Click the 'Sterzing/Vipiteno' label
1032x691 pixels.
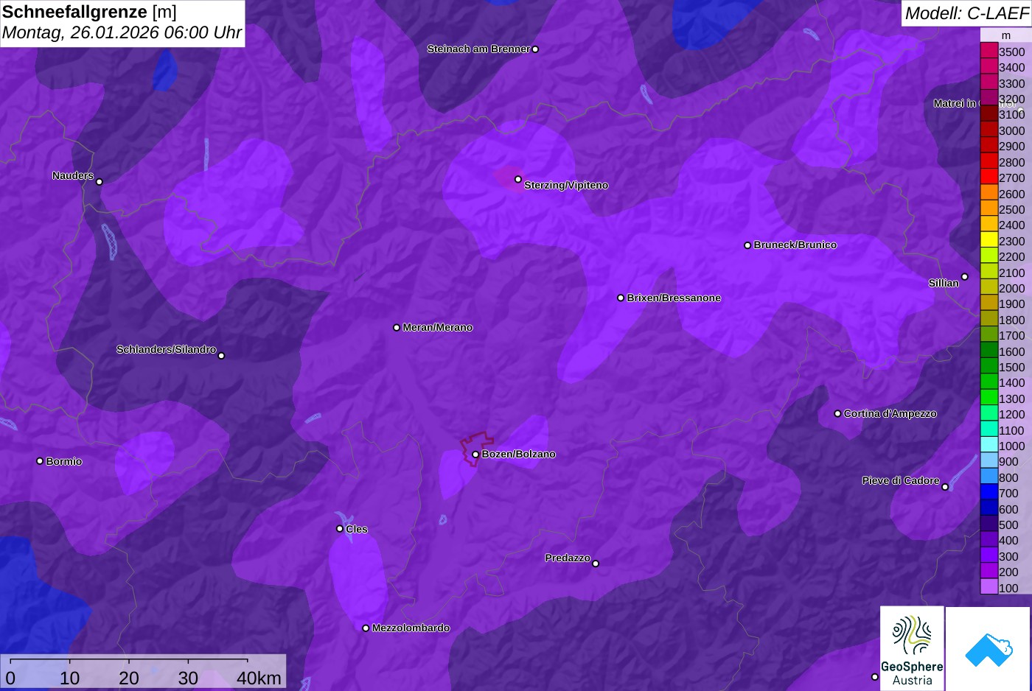566,185
